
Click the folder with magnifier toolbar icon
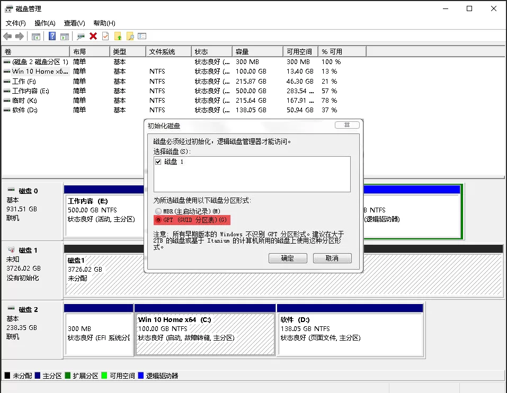[130, 36]
